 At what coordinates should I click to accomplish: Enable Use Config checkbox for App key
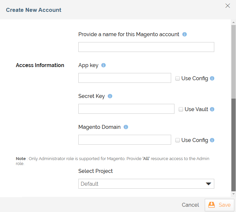click(177, 78)
